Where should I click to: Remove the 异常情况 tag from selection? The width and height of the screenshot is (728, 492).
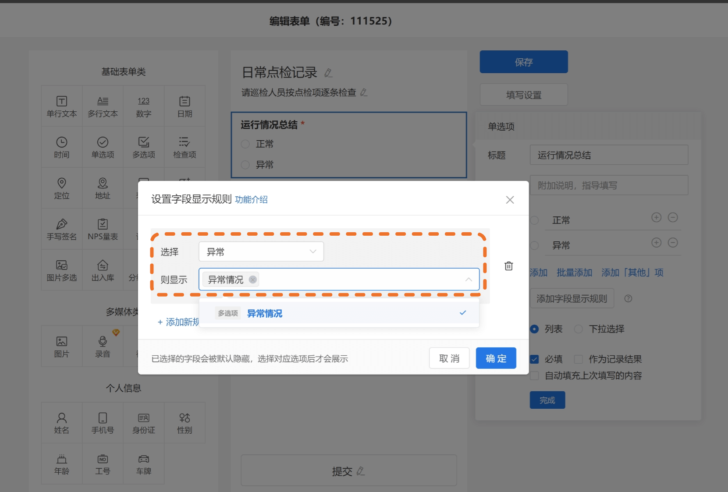click(x=253, y=280)
